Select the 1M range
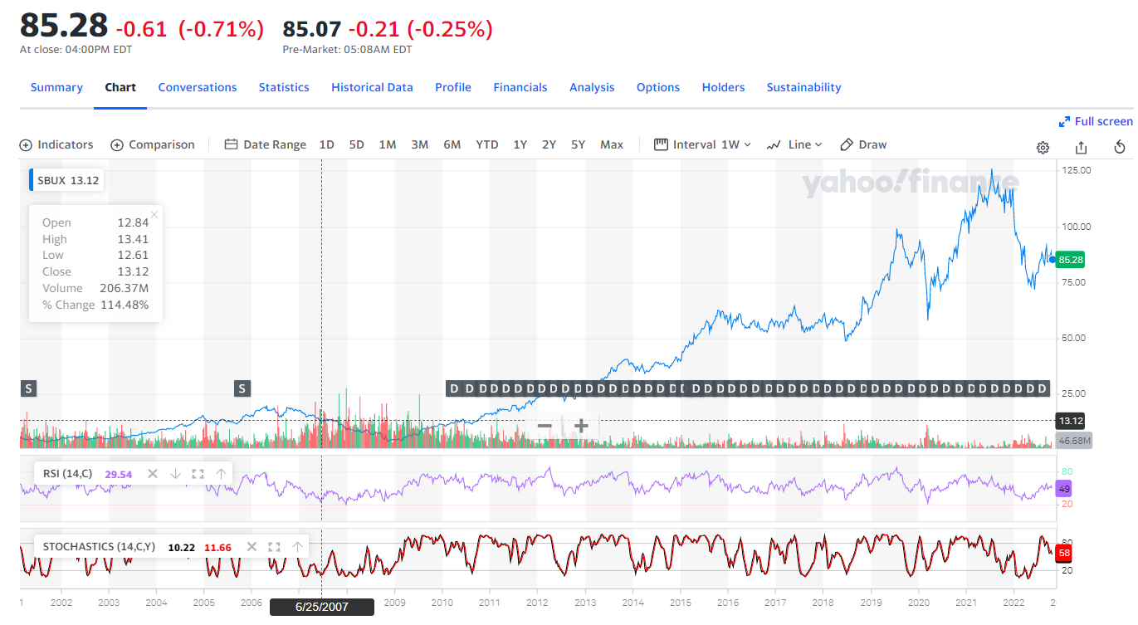Viewport: 1138px width, 625px height. [388, 144]
